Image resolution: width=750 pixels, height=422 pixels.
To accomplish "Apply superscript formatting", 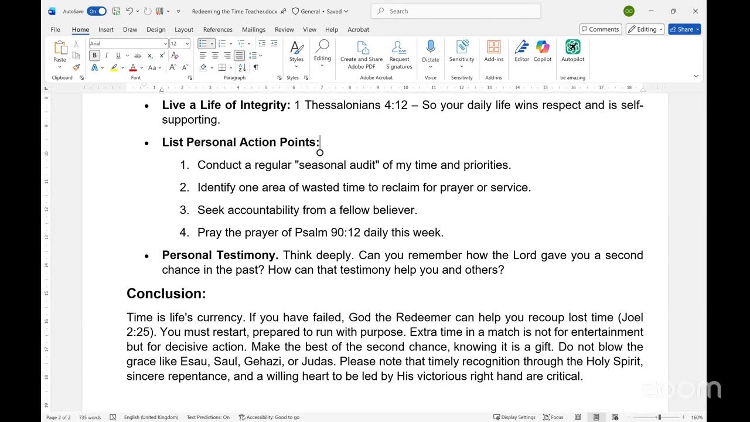I will [162, 56].
